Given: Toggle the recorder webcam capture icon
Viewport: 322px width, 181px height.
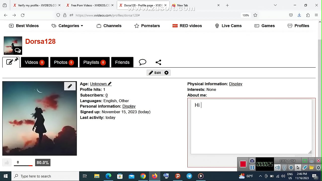Looking at the screenshot, I should click(x=291, y=168).
